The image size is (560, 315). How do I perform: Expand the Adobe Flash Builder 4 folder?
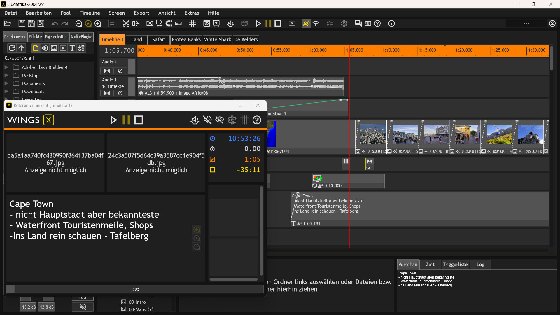click(6, 67)
